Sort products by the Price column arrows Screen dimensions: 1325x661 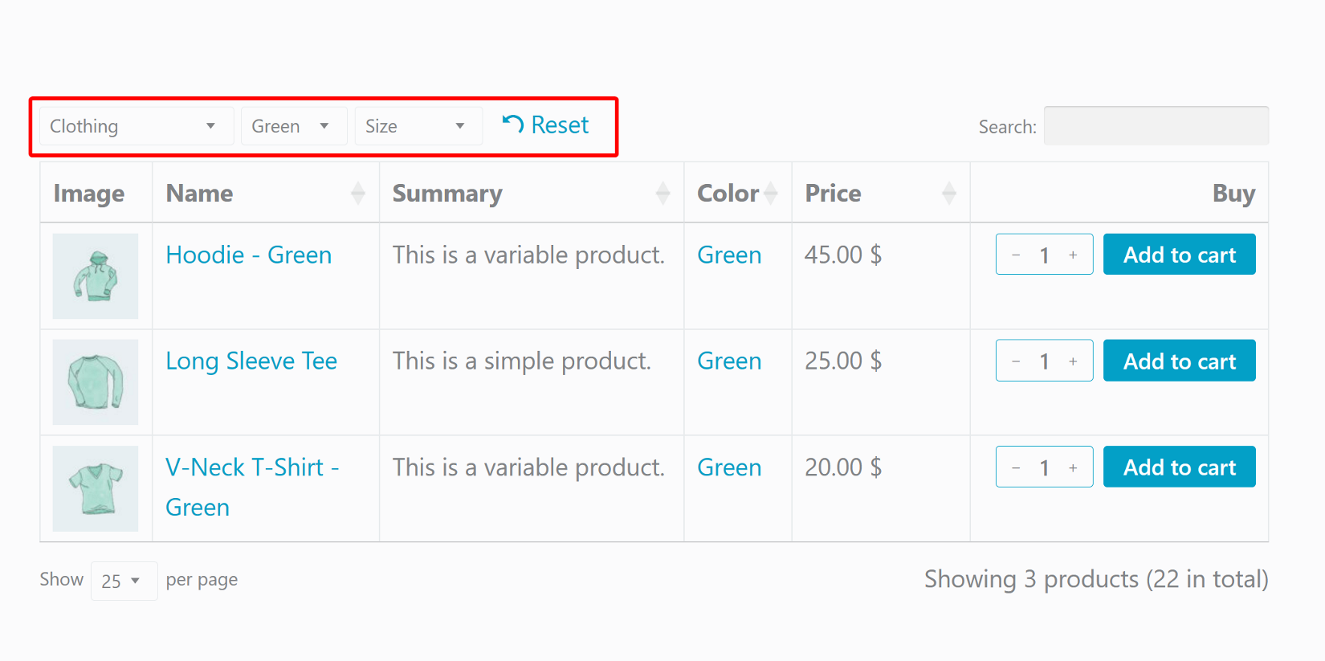[950, 193]
